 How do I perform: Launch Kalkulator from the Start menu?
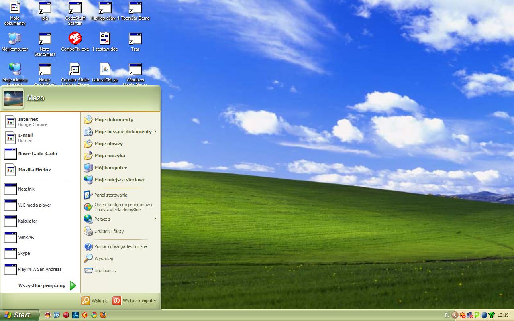(x=27, y=221)
